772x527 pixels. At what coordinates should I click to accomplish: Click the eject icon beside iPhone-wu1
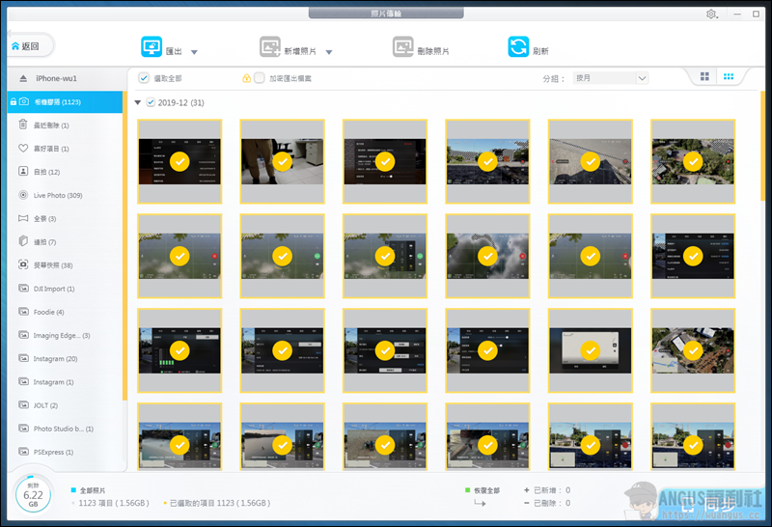pyautogui.click(x=23, y=78)
